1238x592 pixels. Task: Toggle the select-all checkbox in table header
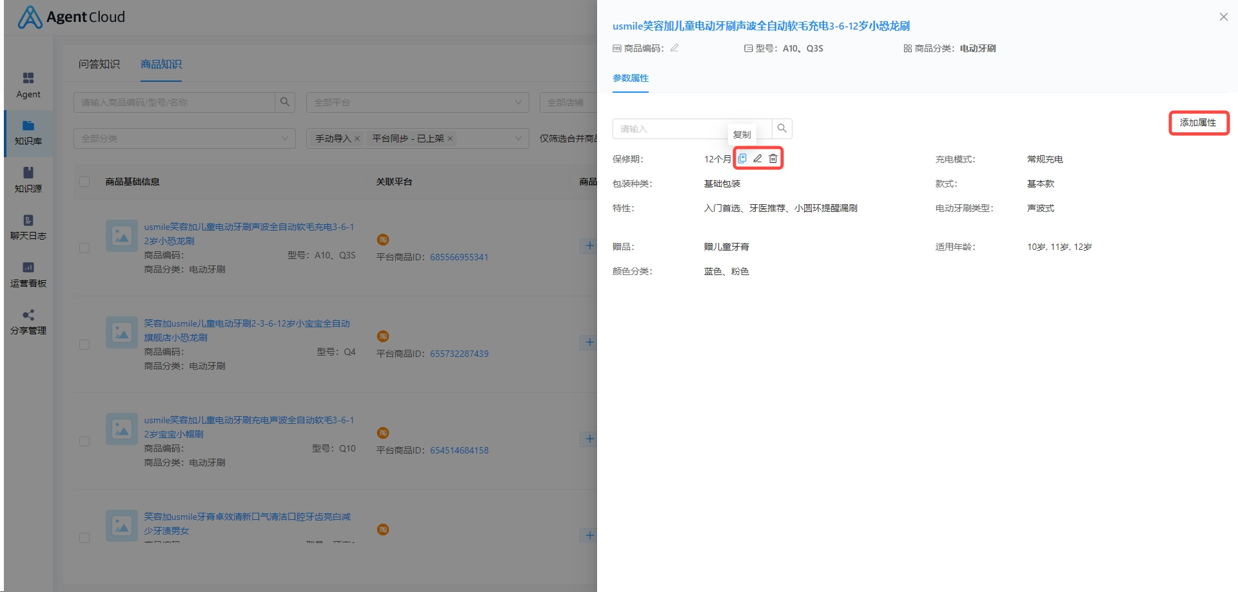click(x=84, y=182)
